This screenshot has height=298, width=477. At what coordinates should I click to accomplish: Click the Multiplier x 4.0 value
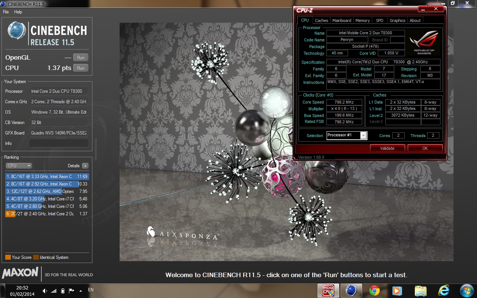click(344, 109)
